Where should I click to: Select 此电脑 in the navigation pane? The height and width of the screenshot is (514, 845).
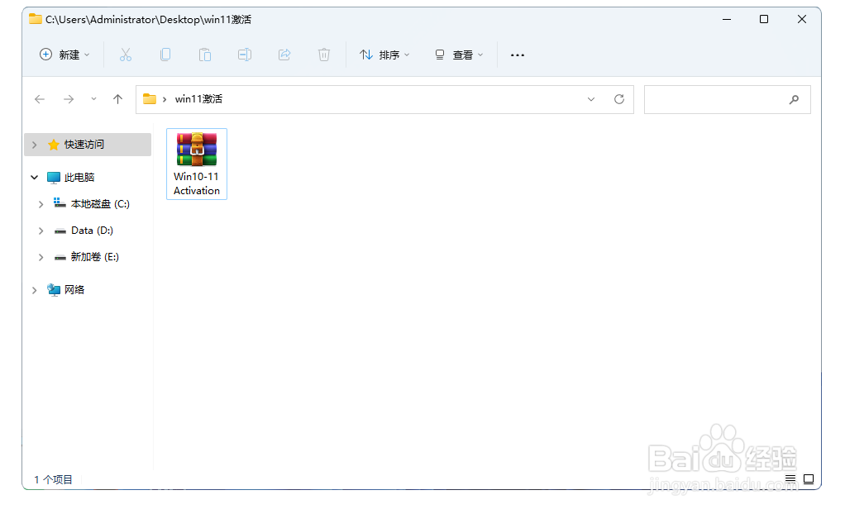[79, 178]
